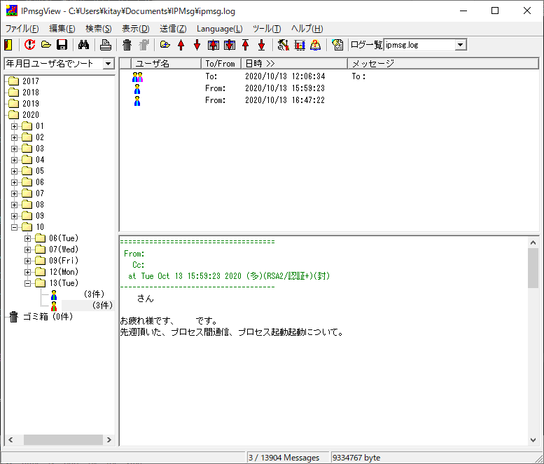
Task: Expand the 06(Tue) day folder
Action: pos(28,238)
